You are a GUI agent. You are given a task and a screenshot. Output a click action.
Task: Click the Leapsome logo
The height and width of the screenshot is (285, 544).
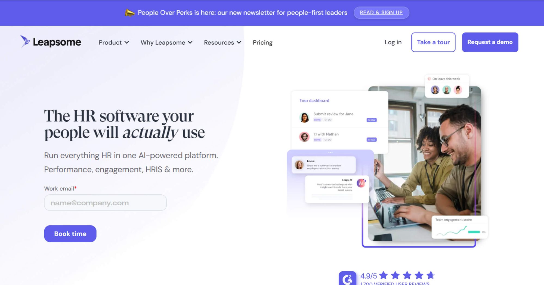point(51,42)
